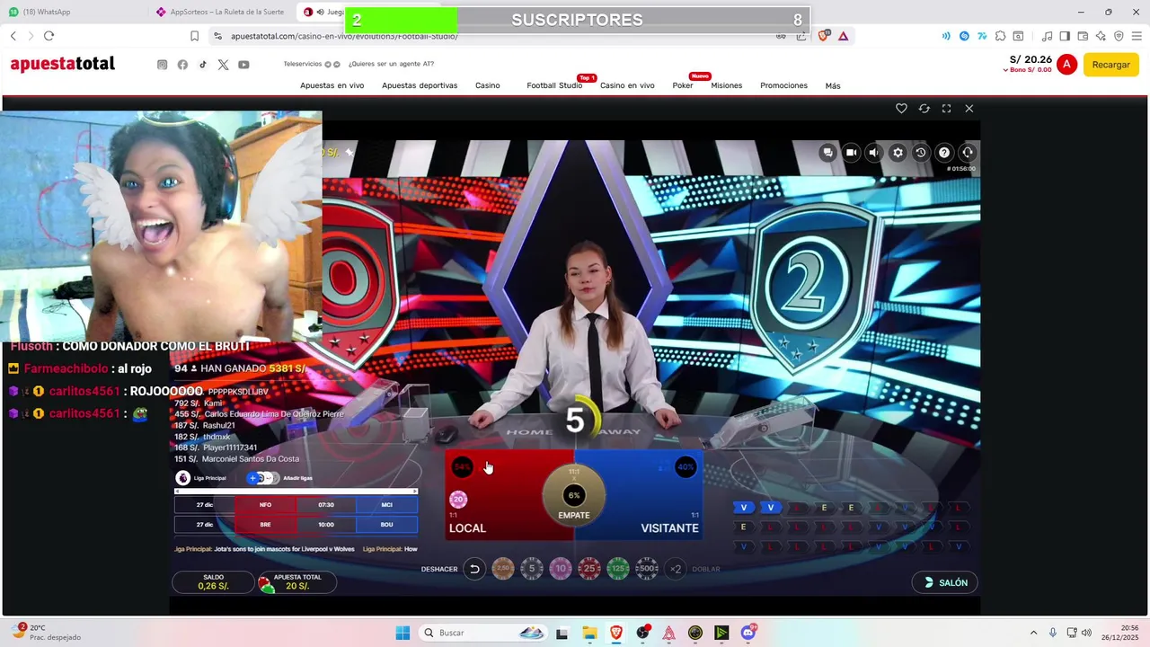Image resolution: width=1150 pixels, height=647 pixels.
Task: Click the Recargar button
Action: point(1110,65)
